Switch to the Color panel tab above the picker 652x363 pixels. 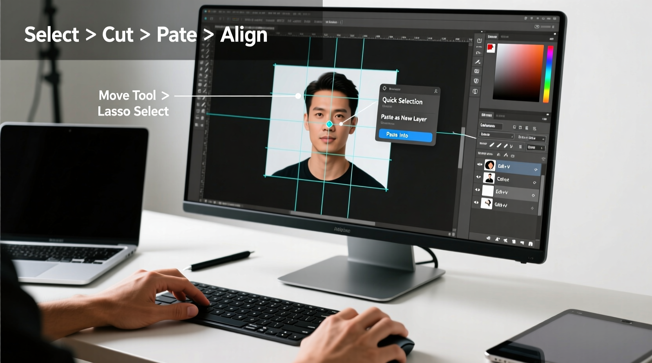click(493, 36)
